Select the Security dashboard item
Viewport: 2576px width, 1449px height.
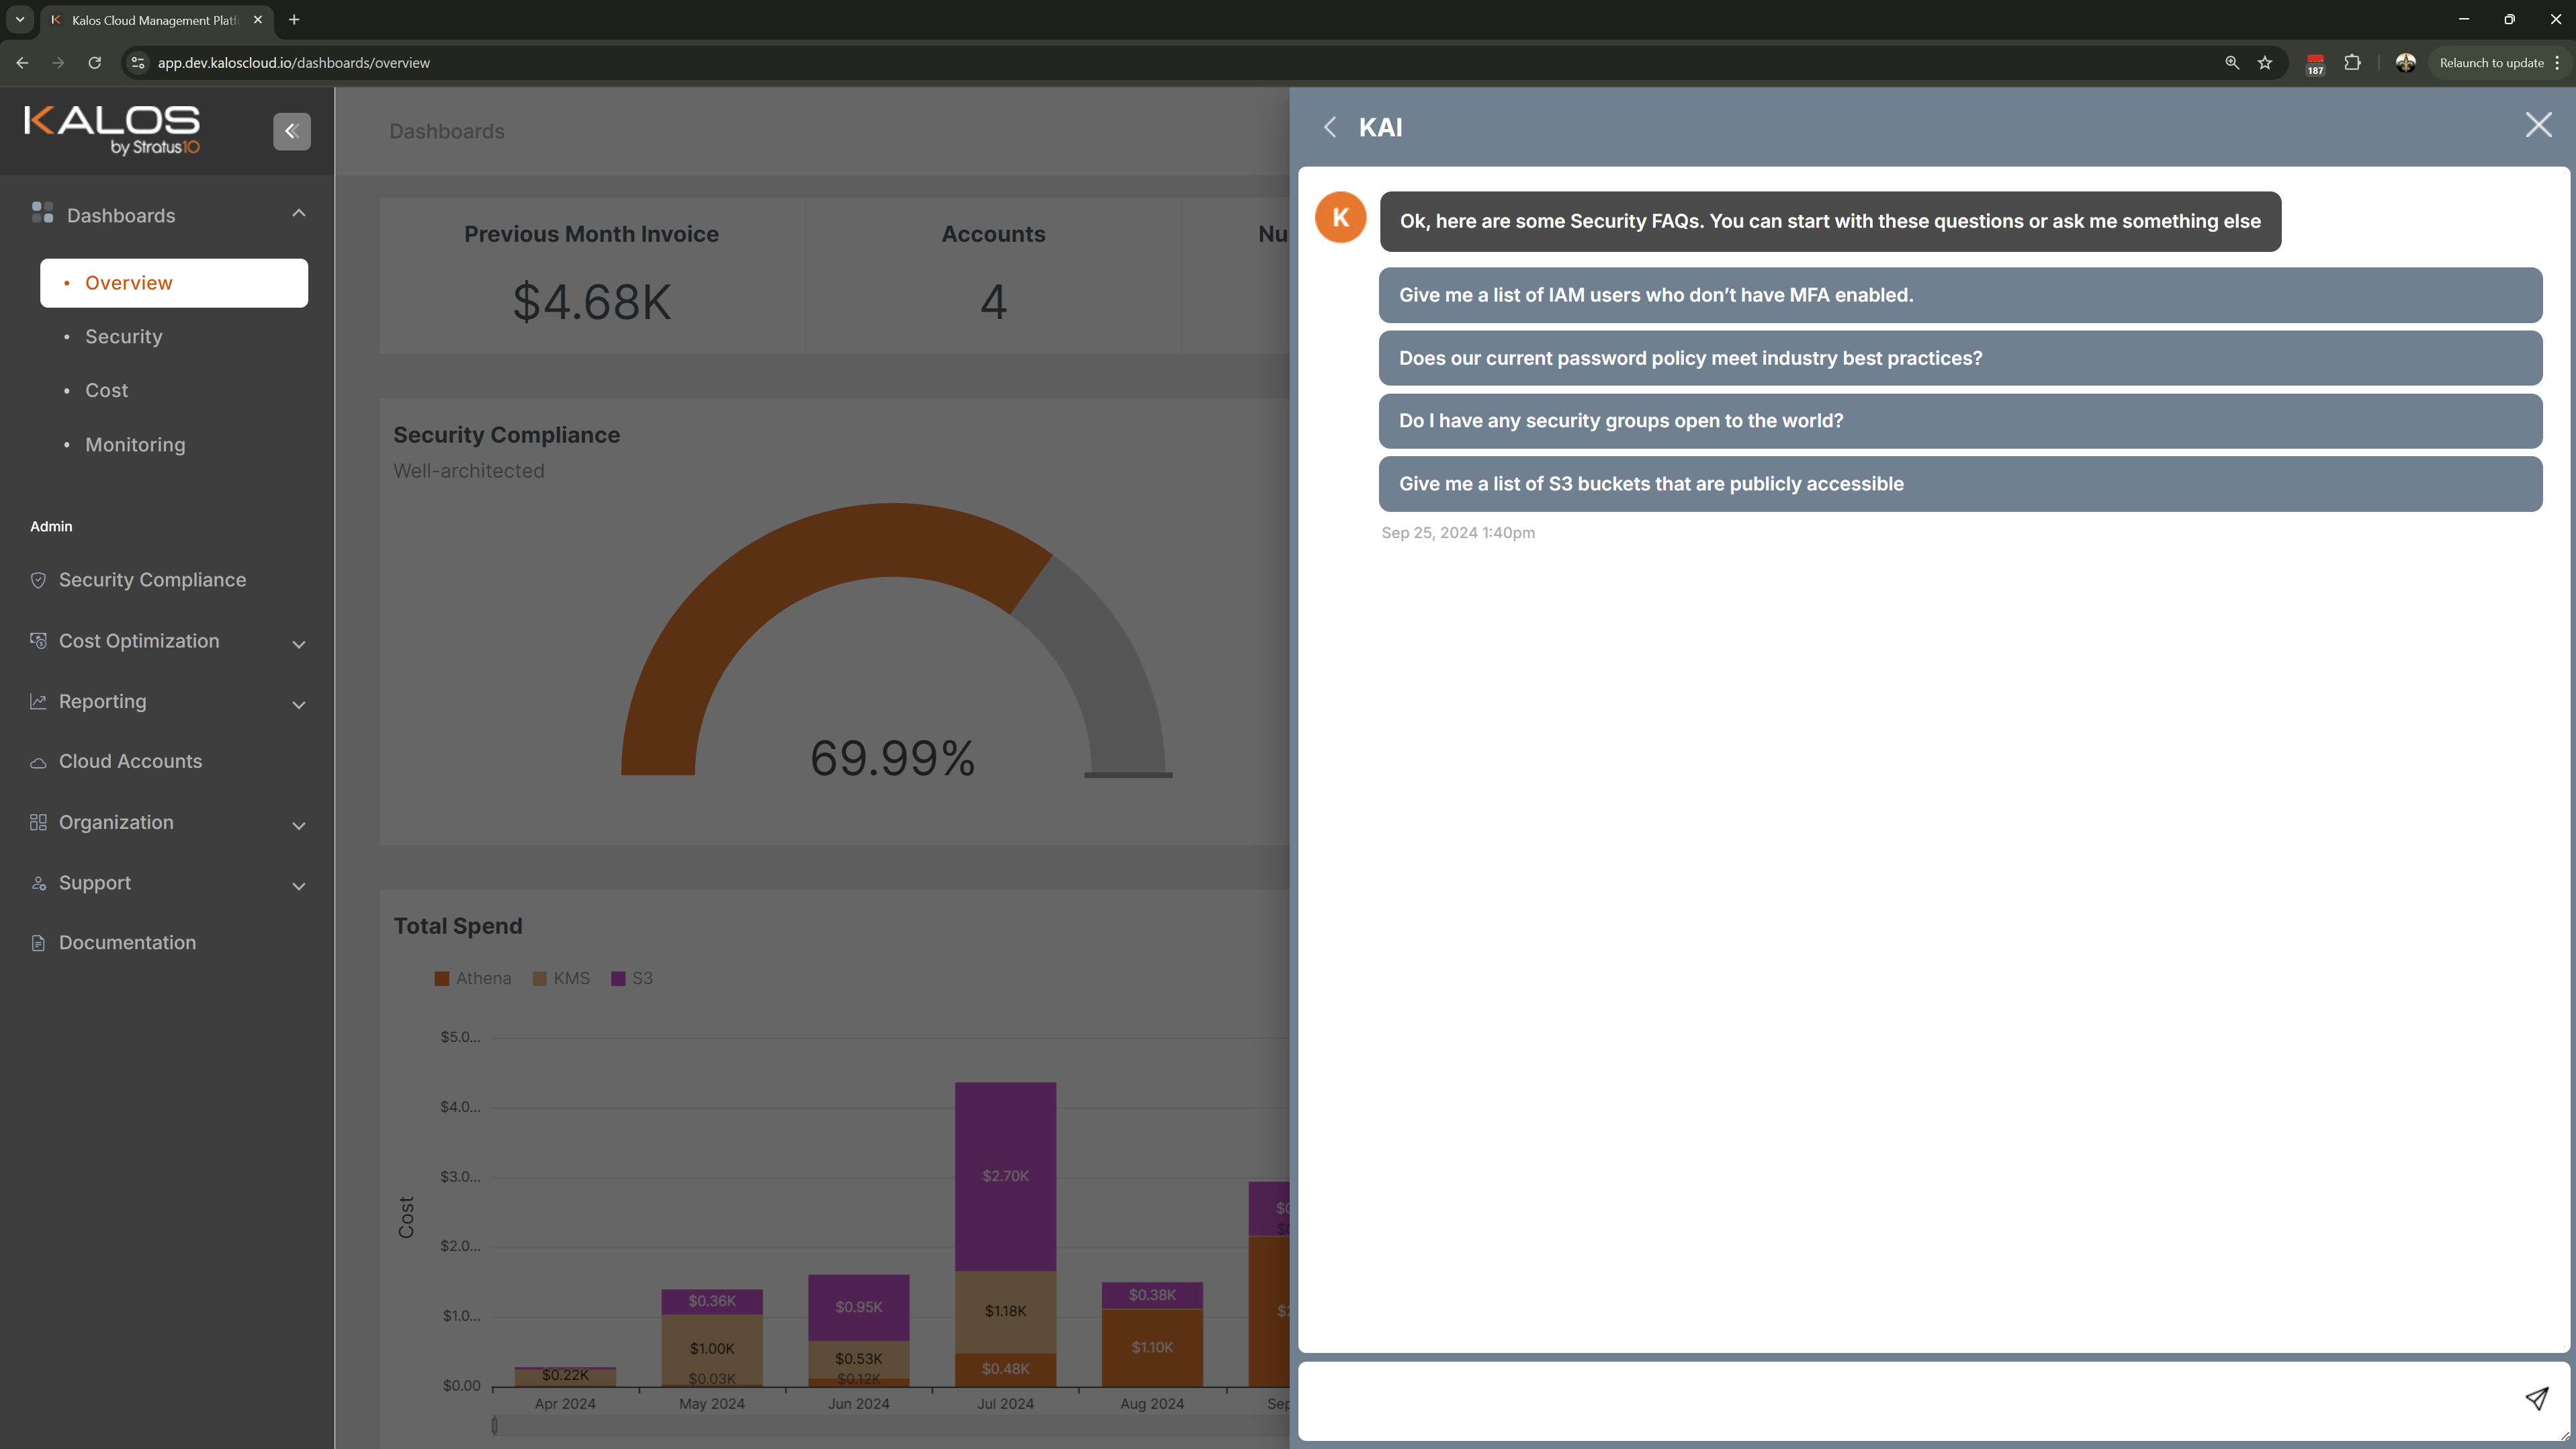tap(124, 336)
